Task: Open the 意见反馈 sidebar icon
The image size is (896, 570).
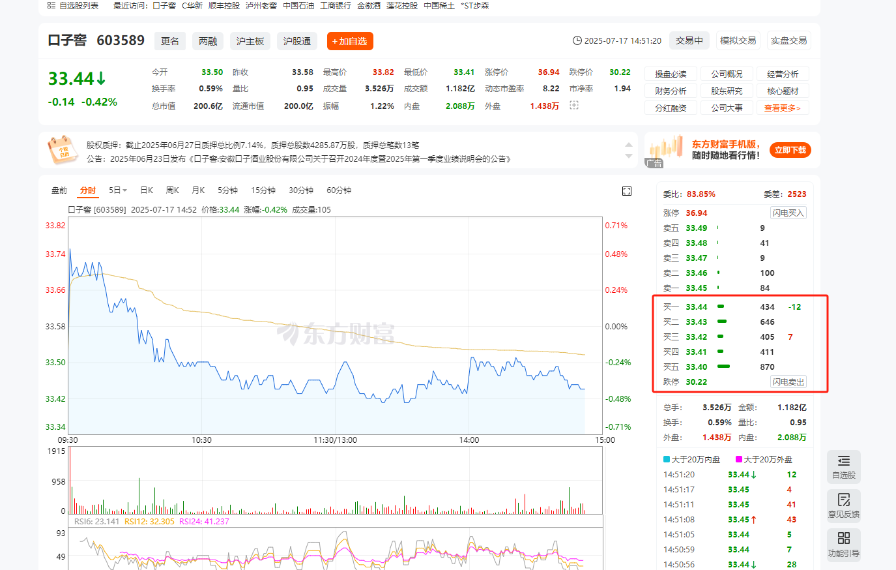Action: (x=844, y=506)
